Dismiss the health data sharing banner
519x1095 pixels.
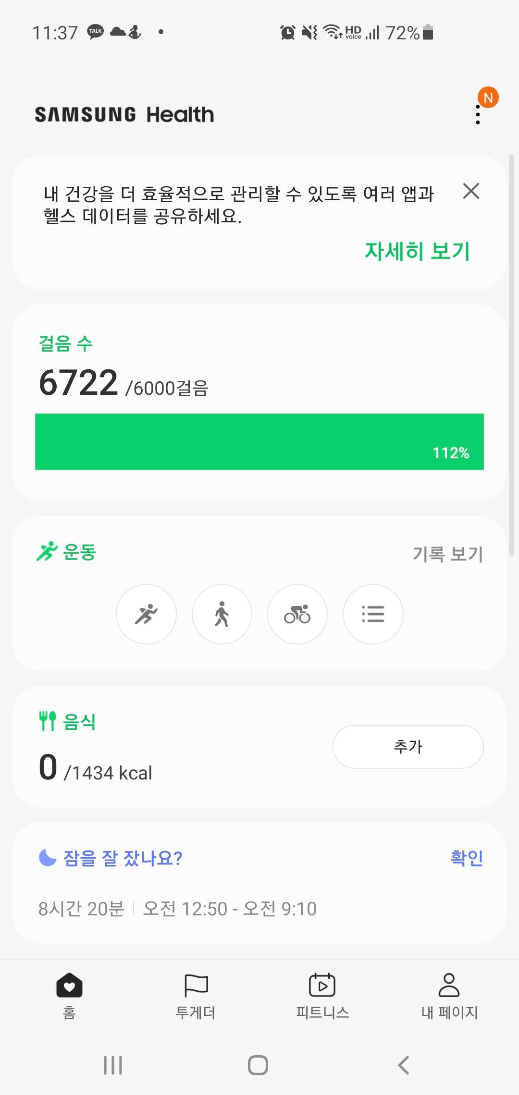(471, 191)
